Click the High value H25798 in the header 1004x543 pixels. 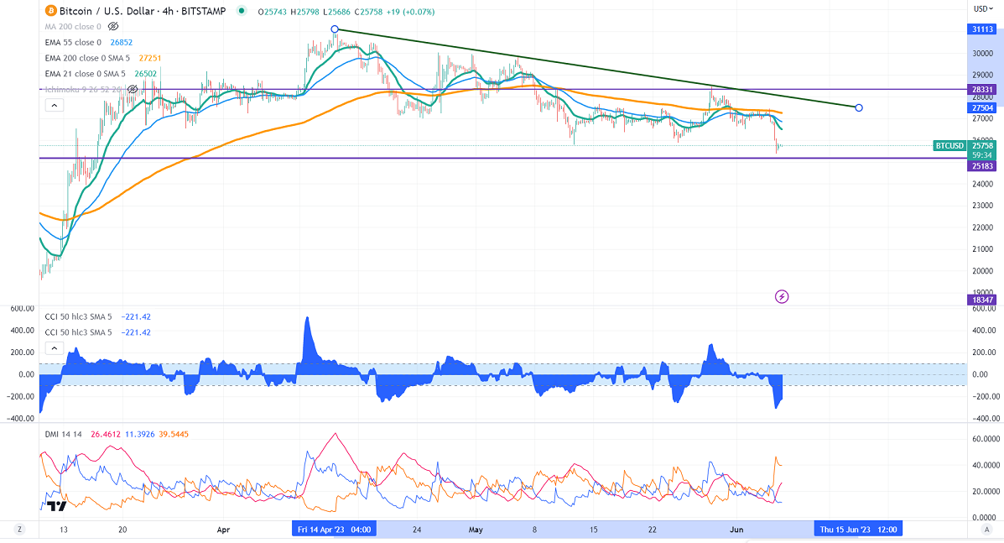[304, 12]
